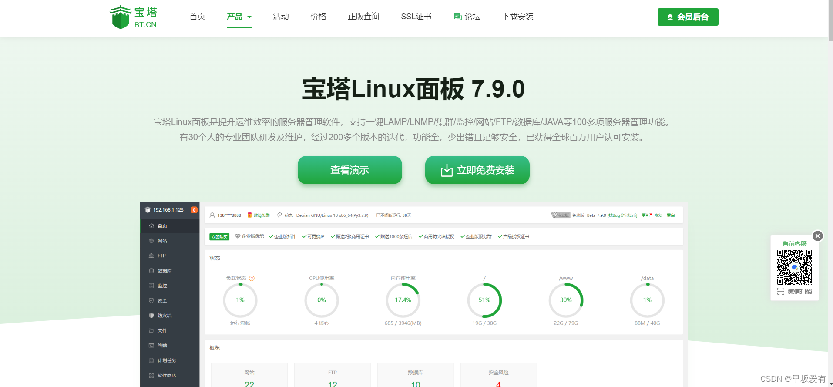The width and height of the screenshot is (833, 387).
Task: Click the 负载状态 help question icon
Action: (x=252, y=278)
